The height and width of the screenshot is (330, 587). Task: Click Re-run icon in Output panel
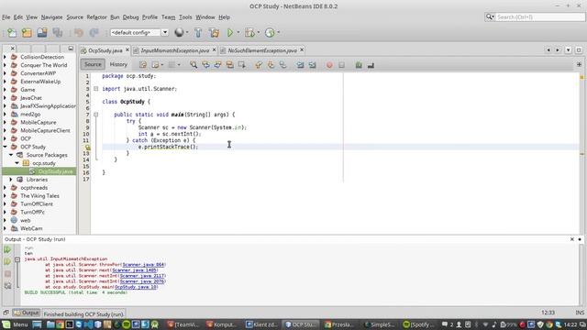7,249
